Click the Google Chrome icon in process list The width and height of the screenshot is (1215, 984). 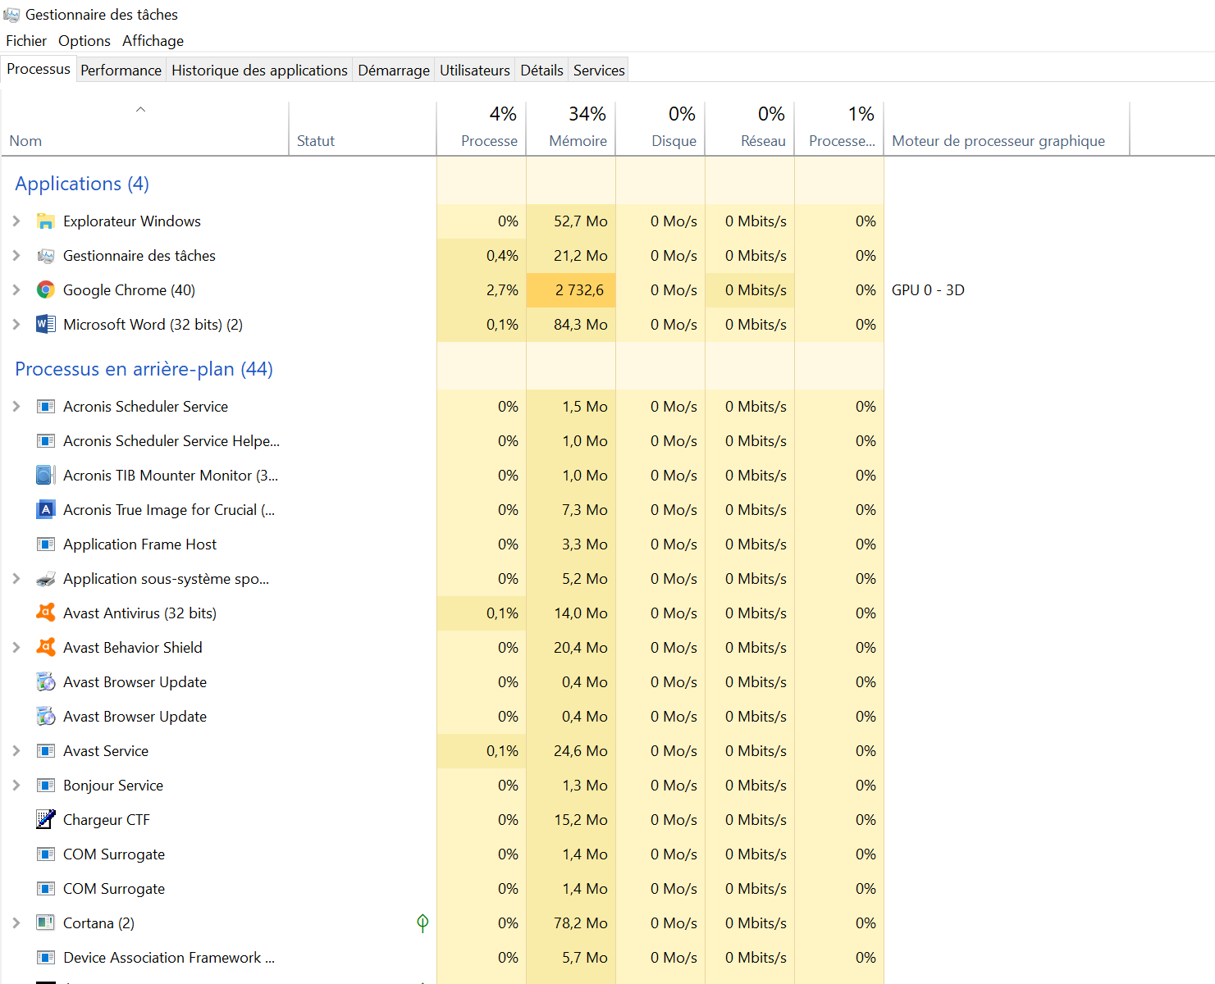coord(46,290)
